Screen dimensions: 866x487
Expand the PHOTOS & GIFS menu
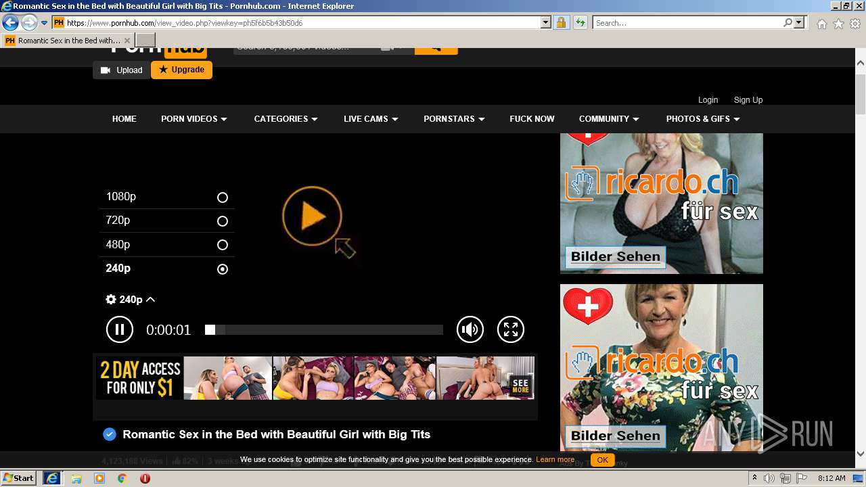[703, 119]
